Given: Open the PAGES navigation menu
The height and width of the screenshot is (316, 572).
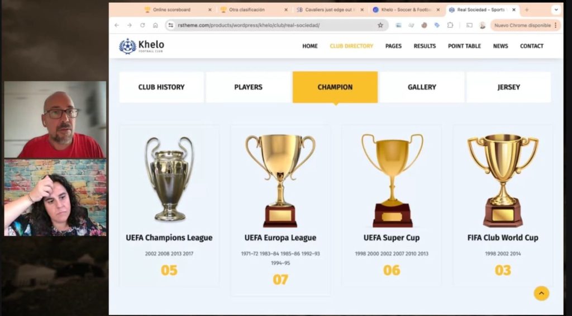Looking at the screenshot, I should [x=393, y=46].
